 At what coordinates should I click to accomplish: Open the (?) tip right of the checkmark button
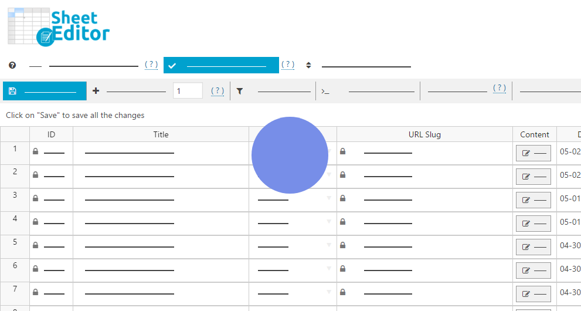pos(288,65)
